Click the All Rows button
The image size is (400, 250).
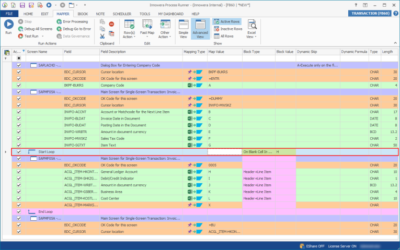[x=223, y=36]
